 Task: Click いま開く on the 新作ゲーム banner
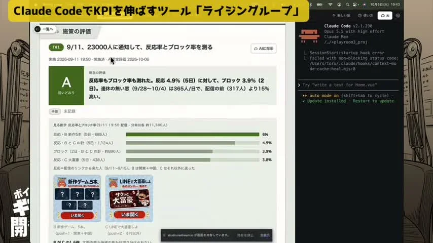[x=77, y=215]
